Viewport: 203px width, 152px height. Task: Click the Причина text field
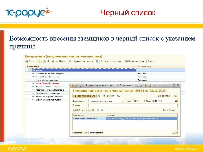click(133, 105)
